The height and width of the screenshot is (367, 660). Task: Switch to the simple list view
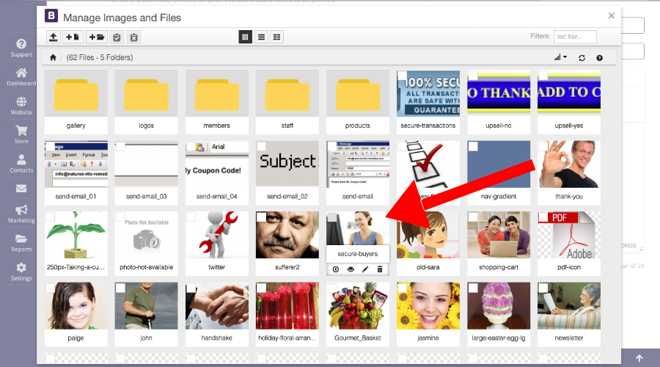pos(261,37)
